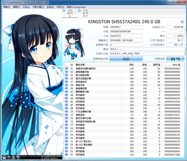
Task: Open the 編輯(E) menu
Action: 16,7
